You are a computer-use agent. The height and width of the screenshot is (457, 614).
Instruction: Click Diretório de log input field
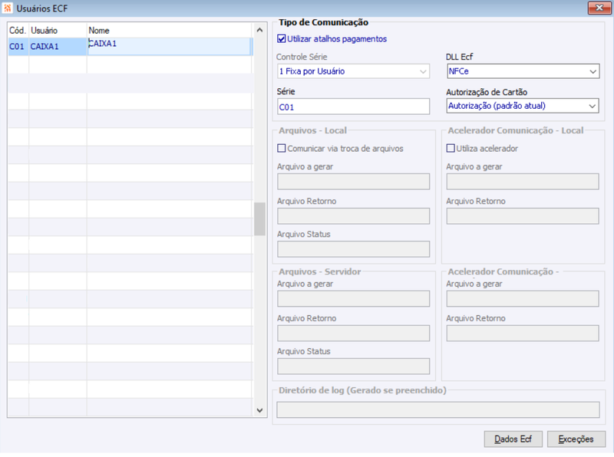point(438,409)
